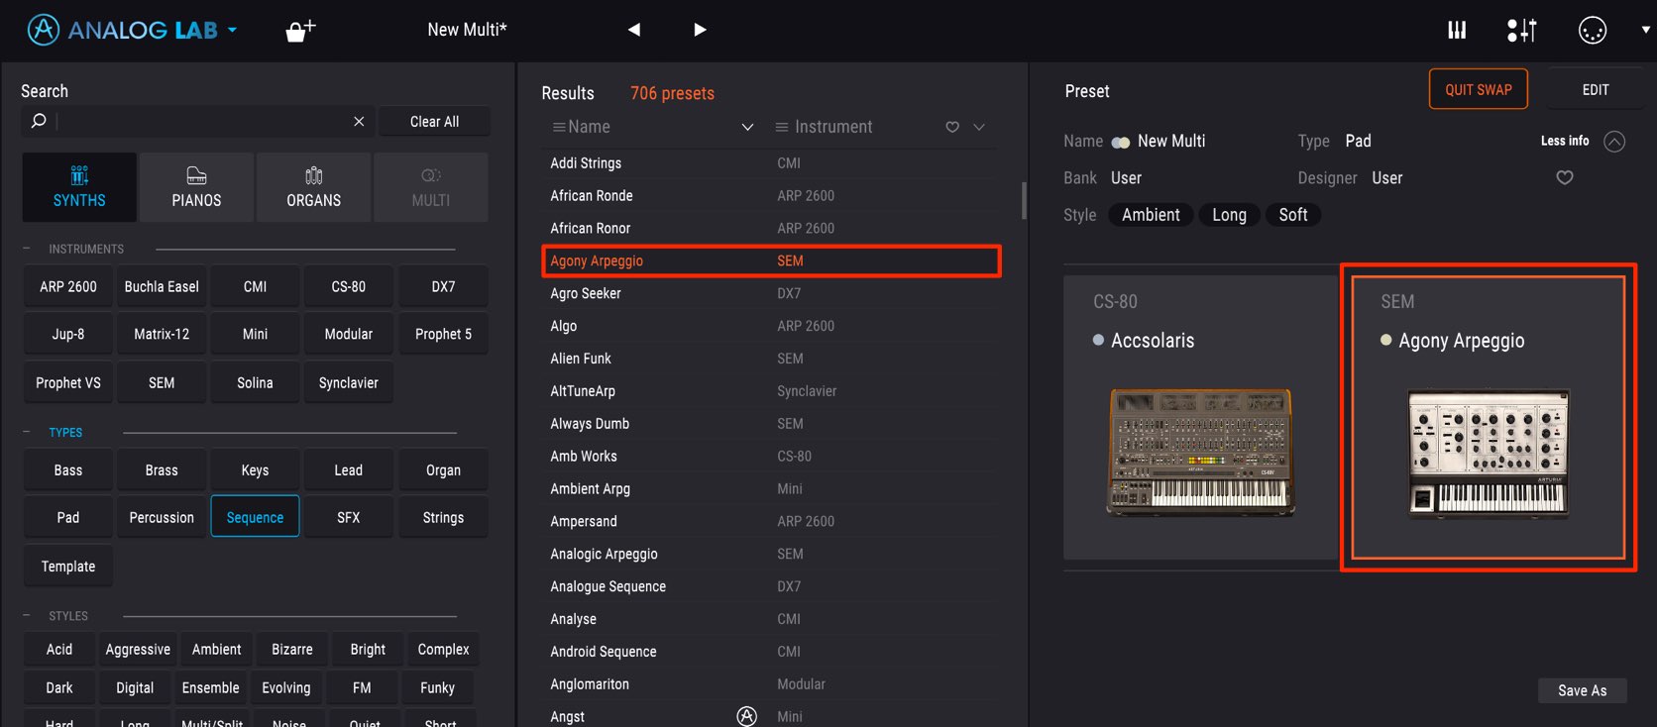Go to next preset with right arrow

pos(700,30)
